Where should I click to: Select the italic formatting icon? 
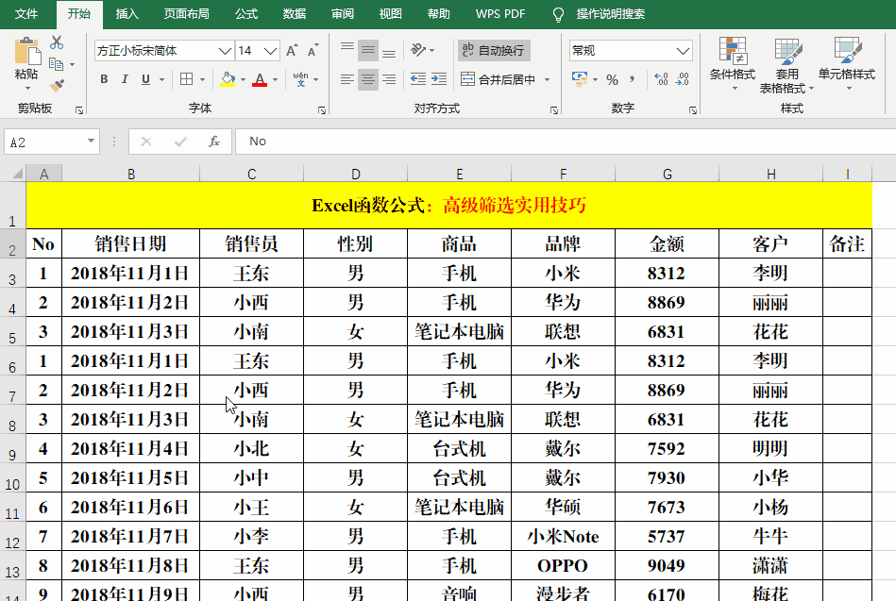pyautogui.click(x=125, y=79)
